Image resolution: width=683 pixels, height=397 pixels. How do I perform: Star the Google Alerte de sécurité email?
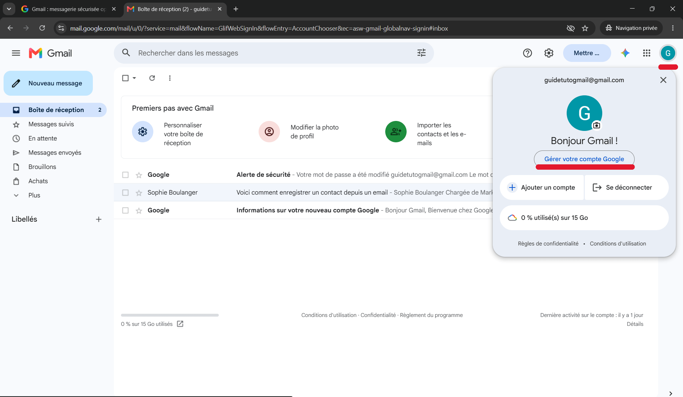coord(139,175)
